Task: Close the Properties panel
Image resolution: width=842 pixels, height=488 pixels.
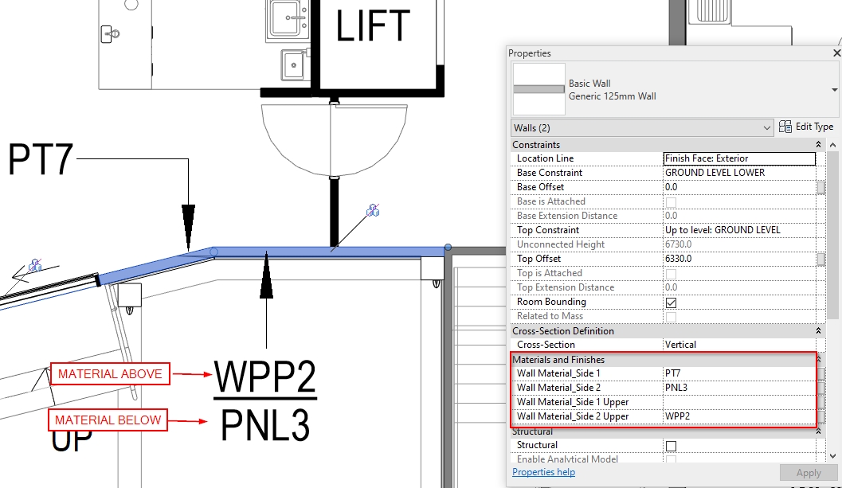Action: tap(836, 53)
